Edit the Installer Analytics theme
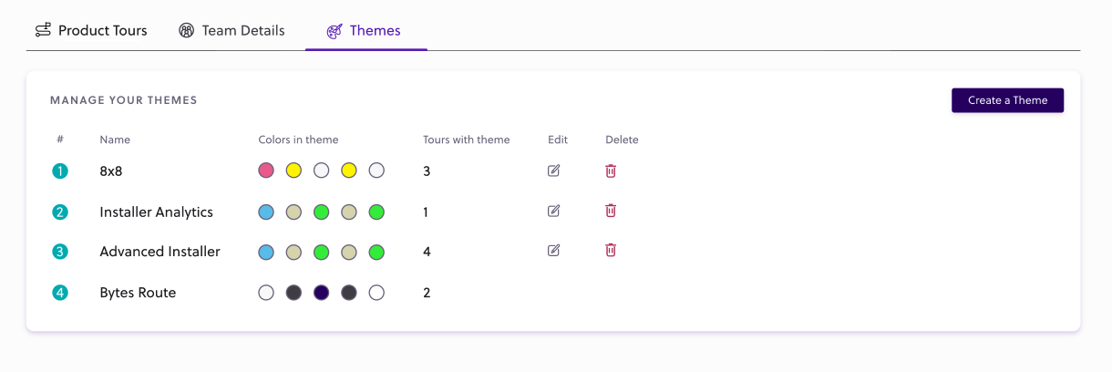Screen dimensions: 1112x372 pos(554,211)
